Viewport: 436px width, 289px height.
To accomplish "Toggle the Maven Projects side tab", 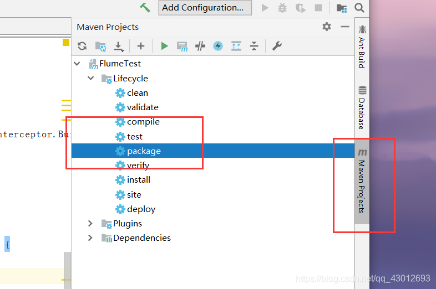I will (x=362, y=181).
